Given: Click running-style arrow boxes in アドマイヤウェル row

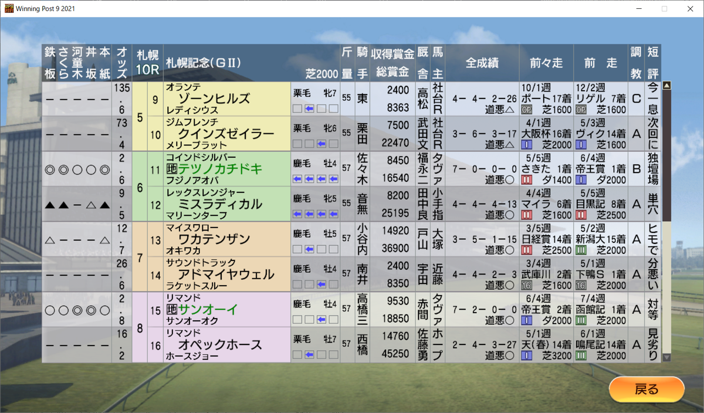Looking at the screenshot, I should tap(316, 285).
